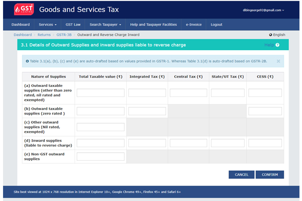This screenshot has height=201, width=302.
Task: Focus row (b) CESS field
Action: (x=265, y=111)
